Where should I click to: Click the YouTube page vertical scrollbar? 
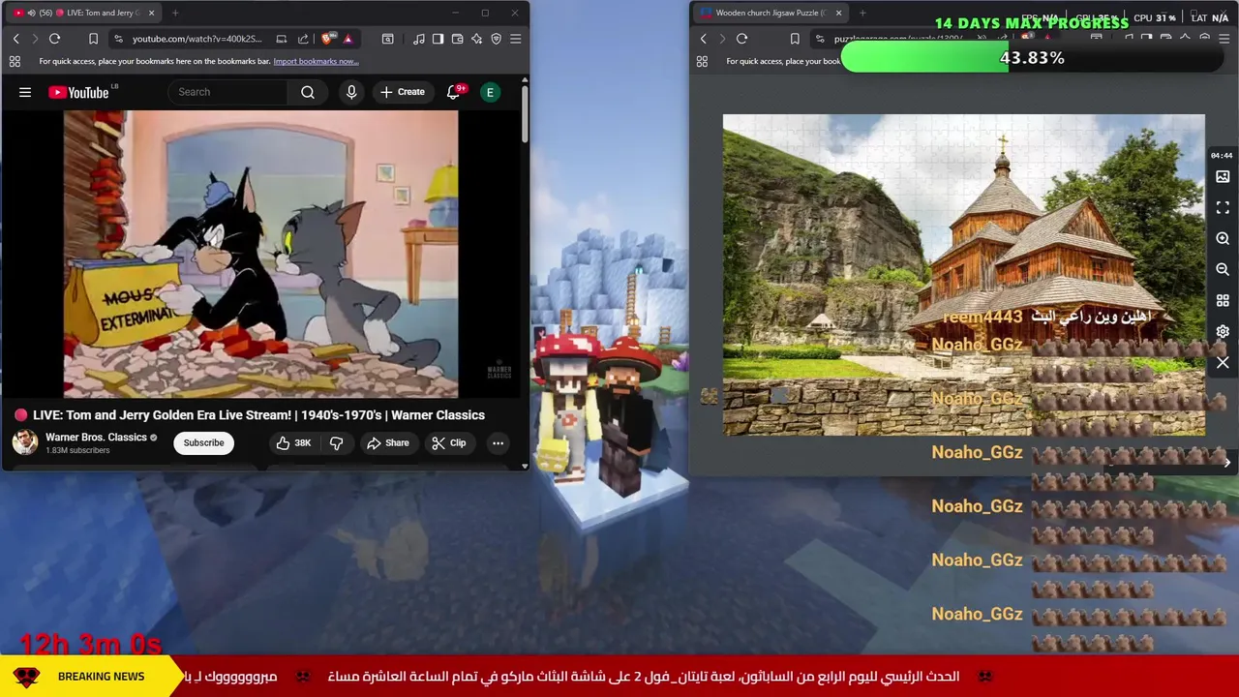point(525,114)
